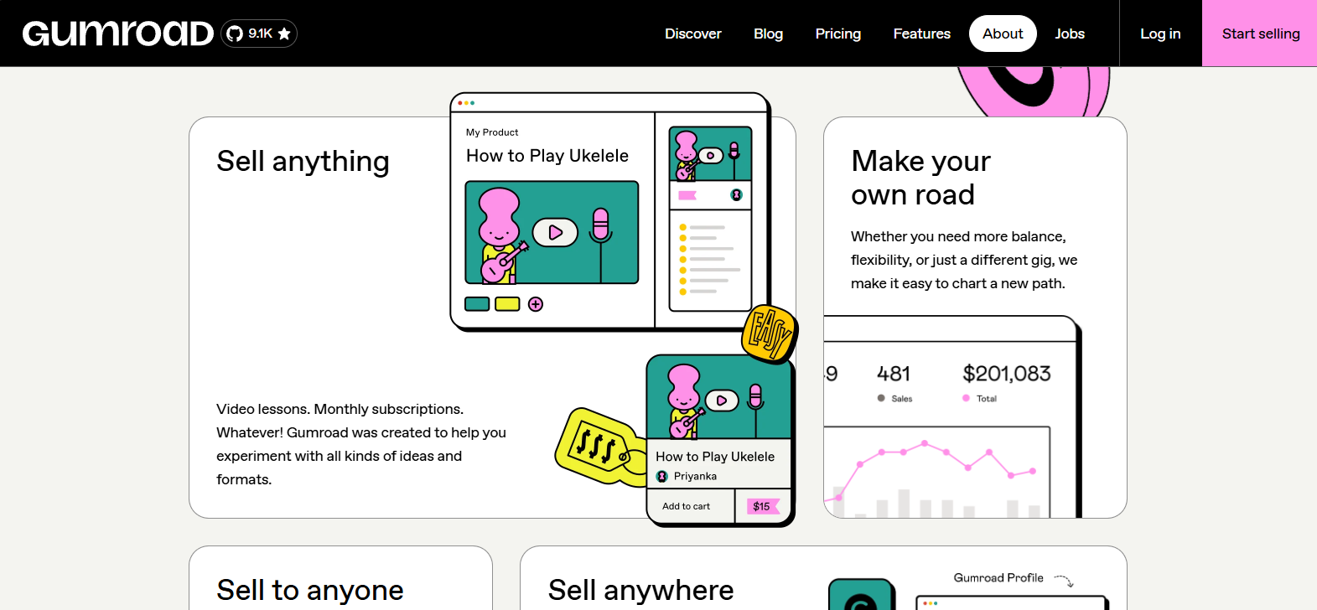Click the 'Sell anywhere' heading
Image resolution: width=1317 pixels, height=610 pixels.
pyautogui.click(x=640, y=590)
